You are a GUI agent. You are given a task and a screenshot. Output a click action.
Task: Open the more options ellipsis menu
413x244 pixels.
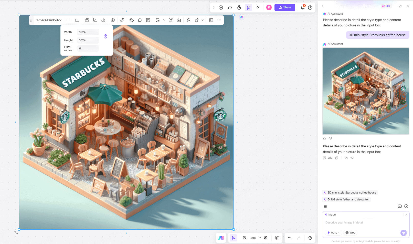click(x=219, y=20)
